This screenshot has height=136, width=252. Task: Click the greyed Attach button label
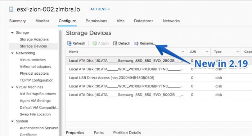[x=103, y=44]
